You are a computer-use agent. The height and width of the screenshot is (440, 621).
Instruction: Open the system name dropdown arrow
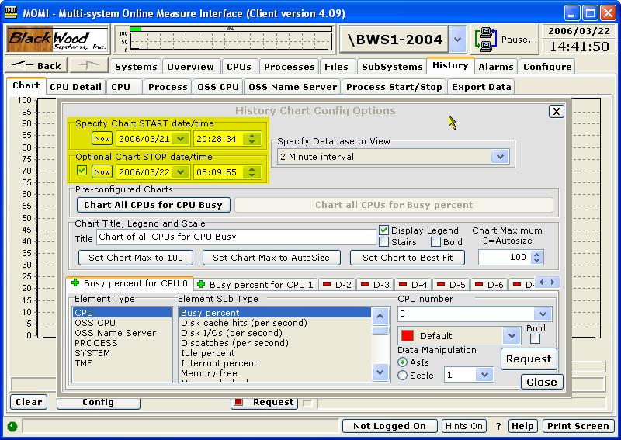coord(457,40)
